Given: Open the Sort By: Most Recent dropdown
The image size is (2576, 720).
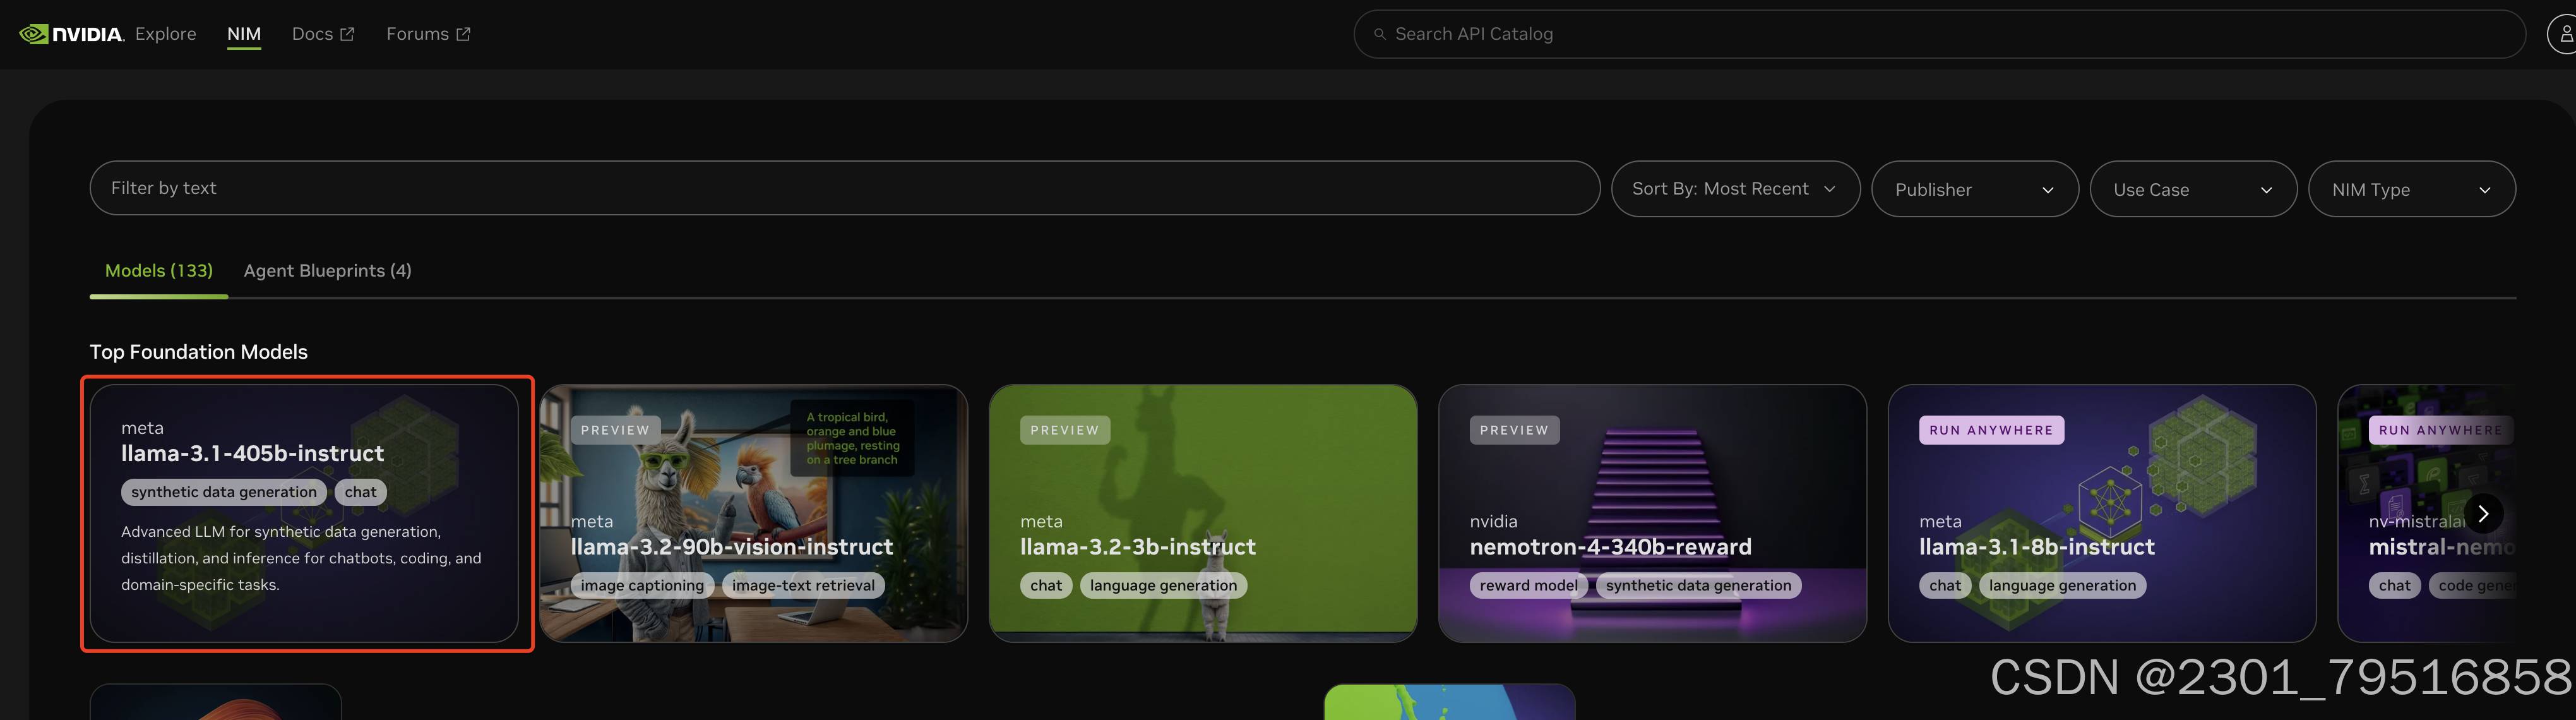Looking at the screenshot, I should (x=1735, y=189).
